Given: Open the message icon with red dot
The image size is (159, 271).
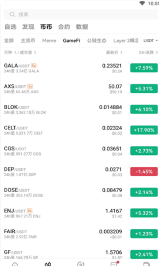Looking at the screenshot, I should pyautogui.click(x=114, y=264).
